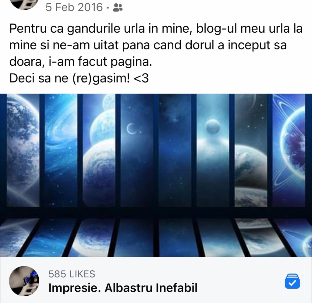Click the ringed planet panel in the image

[289, 150]
